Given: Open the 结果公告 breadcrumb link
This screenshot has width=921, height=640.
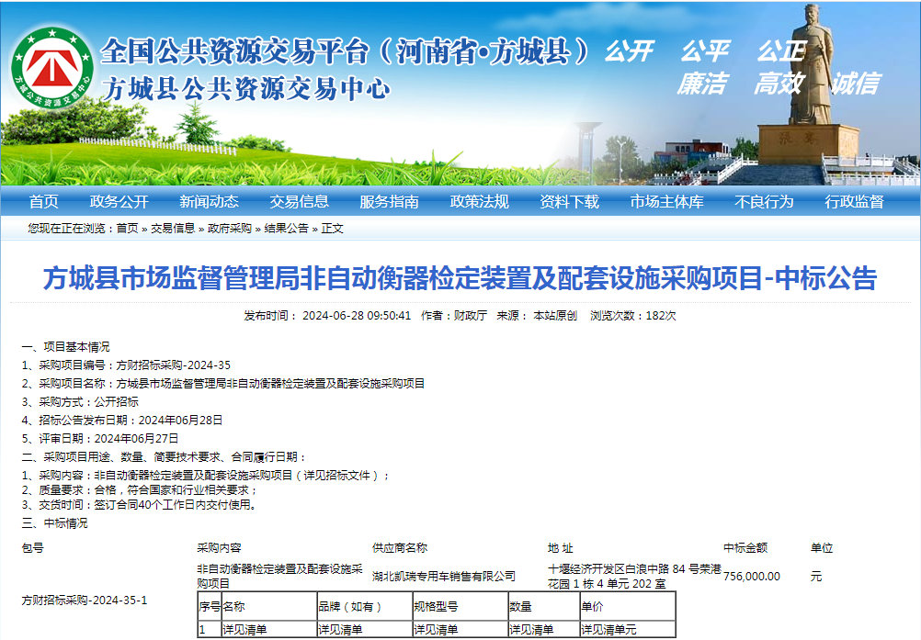Looking at the screenshot, I should click(x=287, y=229).
